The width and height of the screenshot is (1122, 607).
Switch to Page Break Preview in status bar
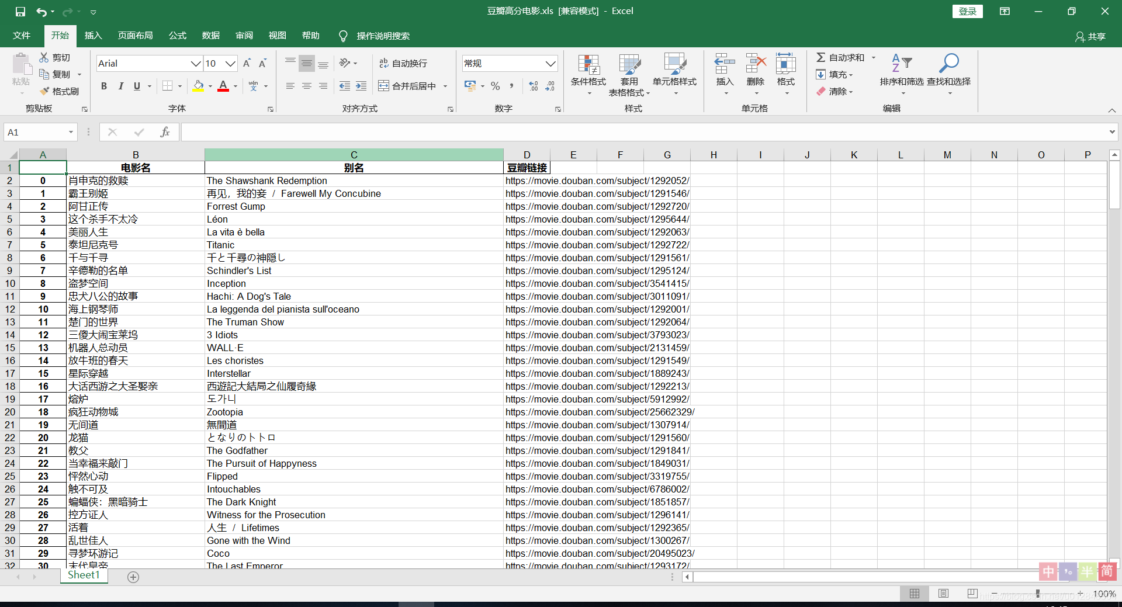tap(972, 594)
